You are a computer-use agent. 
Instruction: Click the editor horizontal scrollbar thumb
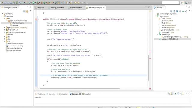pos(79,89)
